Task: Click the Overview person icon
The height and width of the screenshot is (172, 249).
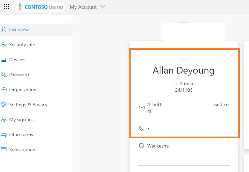Action: click(4, 30)
